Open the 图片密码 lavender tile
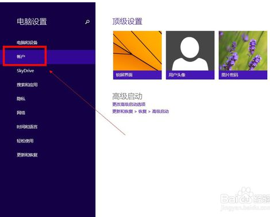The height and width of the screenshot is (217, 270). [x=243, y=55]
